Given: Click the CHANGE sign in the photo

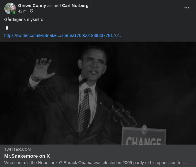Looking at the screenshot, I should click(144, 136).
